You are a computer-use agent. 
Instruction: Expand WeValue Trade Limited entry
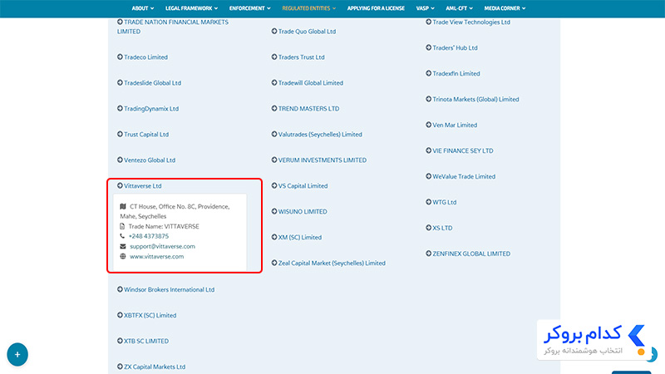click(x=461, y=176)
